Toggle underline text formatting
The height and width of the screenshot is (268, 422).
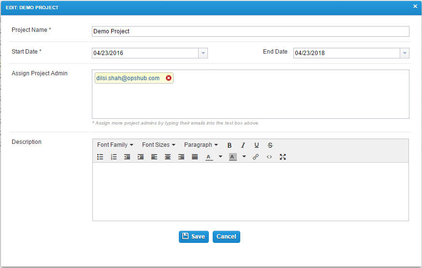[257, 145]
